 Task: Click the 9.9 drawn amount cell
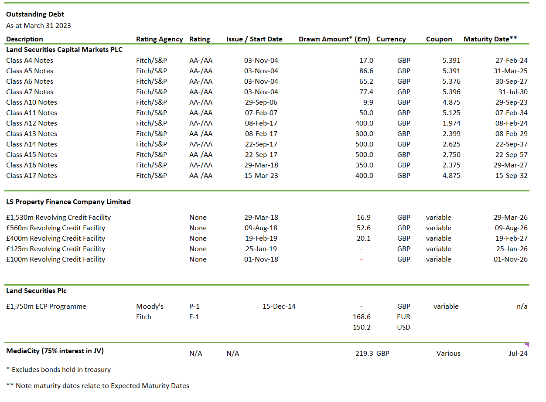368,102
